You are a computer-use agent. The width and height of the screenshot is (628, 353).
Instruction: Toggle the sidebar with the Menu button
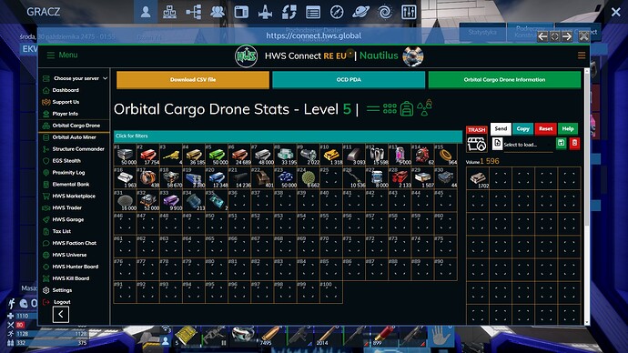(62, 55)
